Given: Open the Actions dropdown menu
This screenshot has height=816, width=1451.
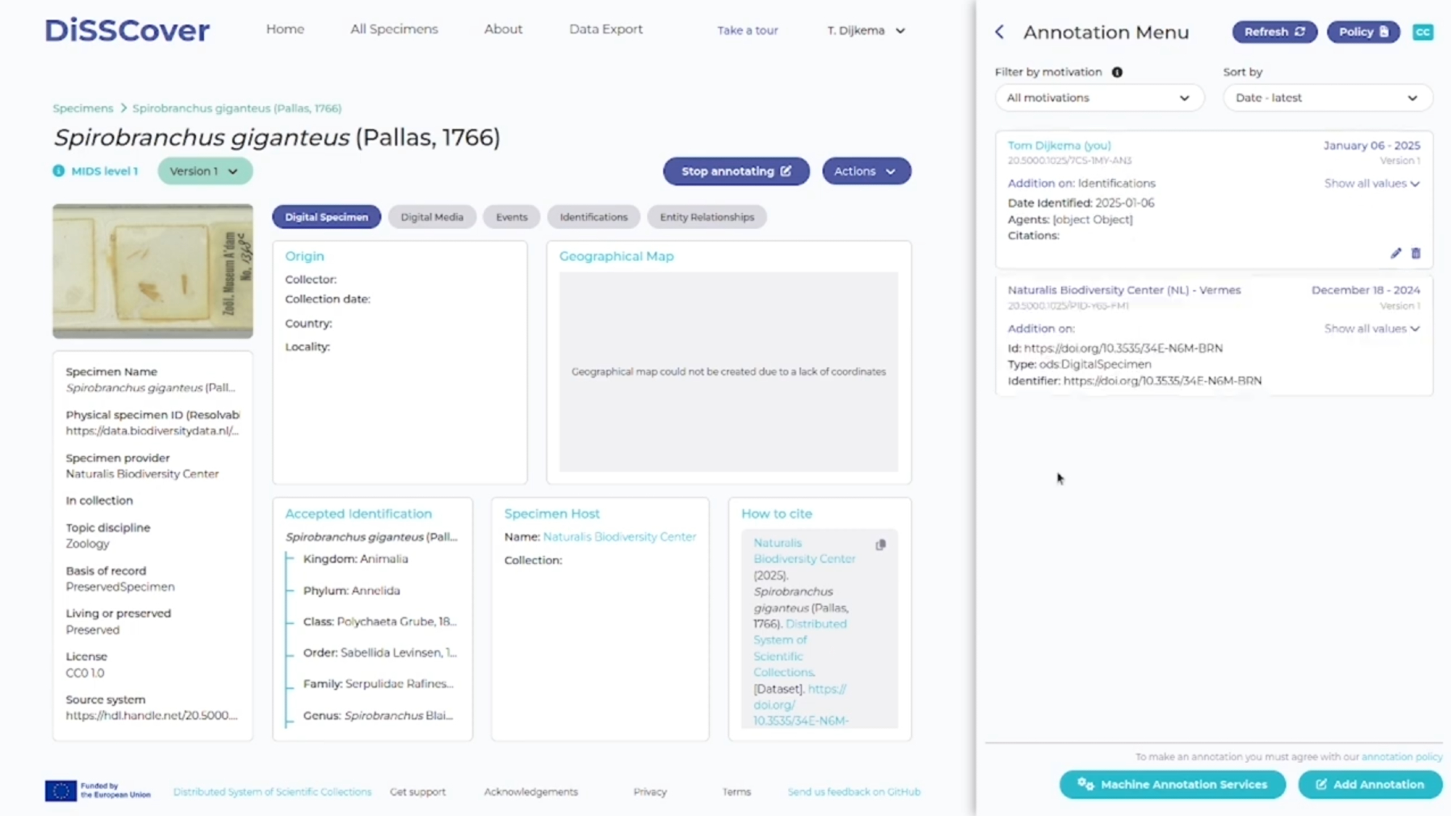Looking at the screenshot, I should (866, 171).
